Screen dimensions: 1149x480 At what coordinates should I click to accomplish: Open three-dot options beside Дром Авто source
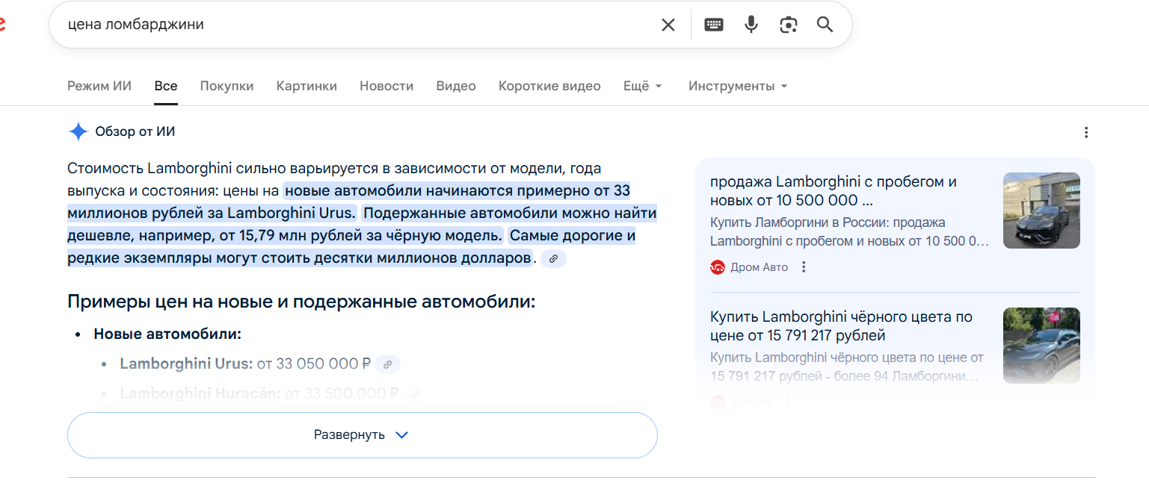pos(804,267)
